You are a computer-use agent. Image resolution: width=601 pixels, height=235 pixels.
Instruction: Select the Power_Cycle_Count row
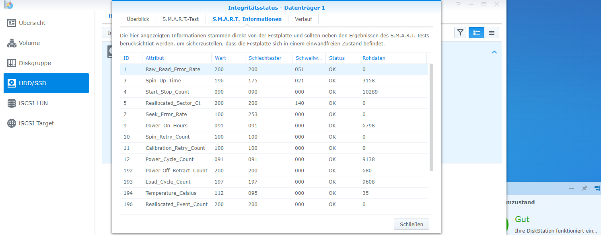[x=274, y=159]
